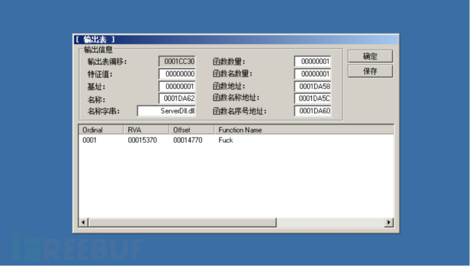The image size is (470, 266).
Task: Click the 函数名序号地址 field showing 0001DA60
Action: pos(313,111)
